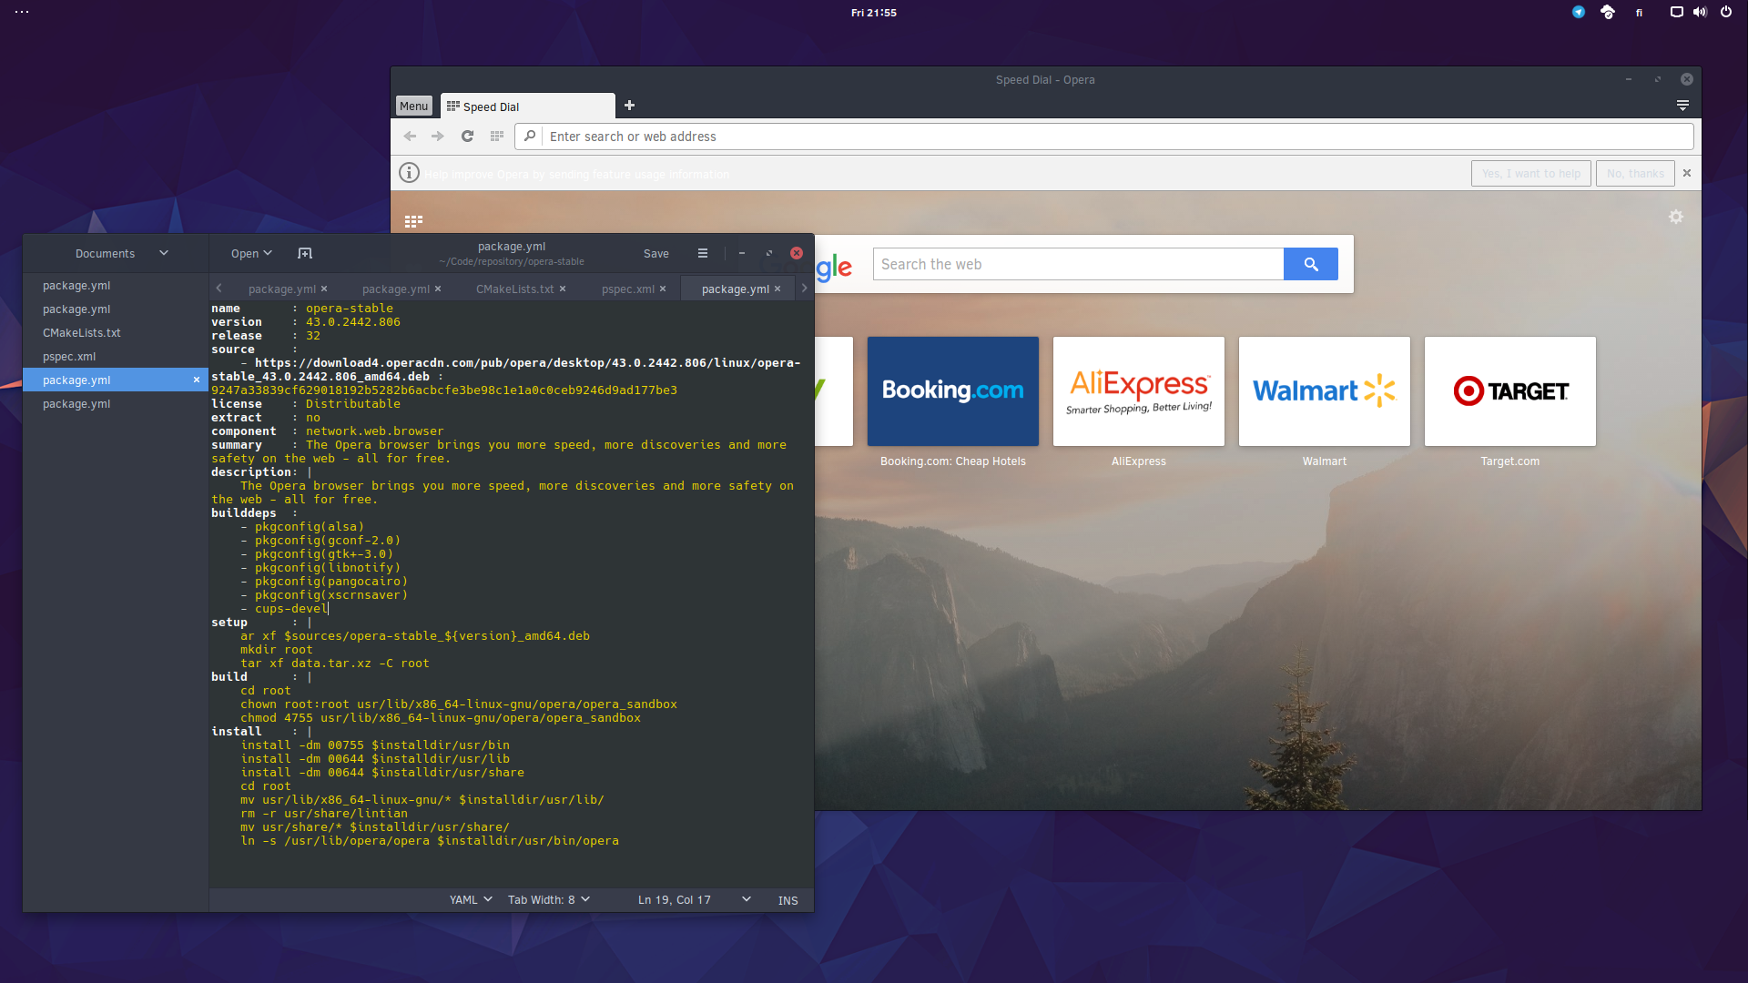Expand the Documents panel dropdown
The height and width of the screenshot is (983, 1748).
tap(164, 253)
